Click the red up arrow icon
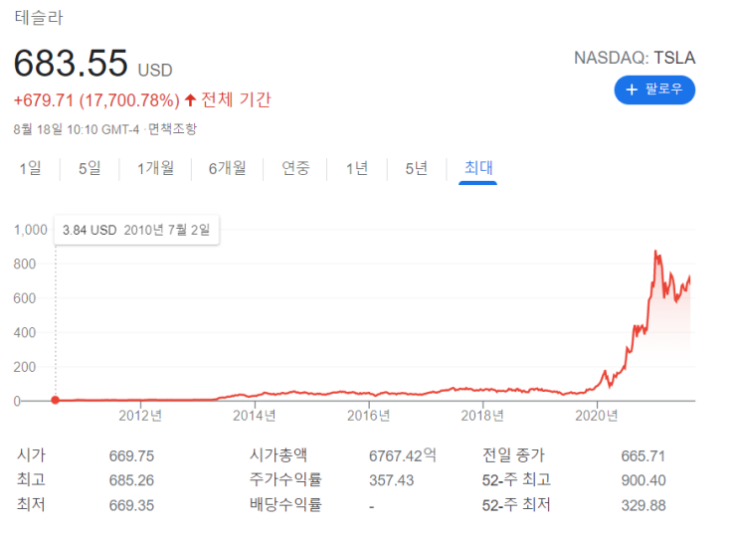Image resolution: width=739 pixels, height=535 pixels. (190, 99)
